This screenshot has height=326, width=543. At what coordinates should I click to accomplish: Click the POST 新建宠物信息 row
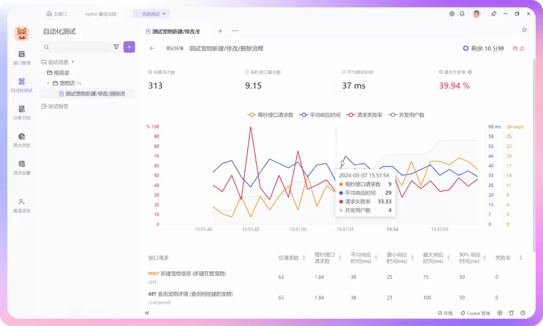pyautogui.click(x=335, y=277)
